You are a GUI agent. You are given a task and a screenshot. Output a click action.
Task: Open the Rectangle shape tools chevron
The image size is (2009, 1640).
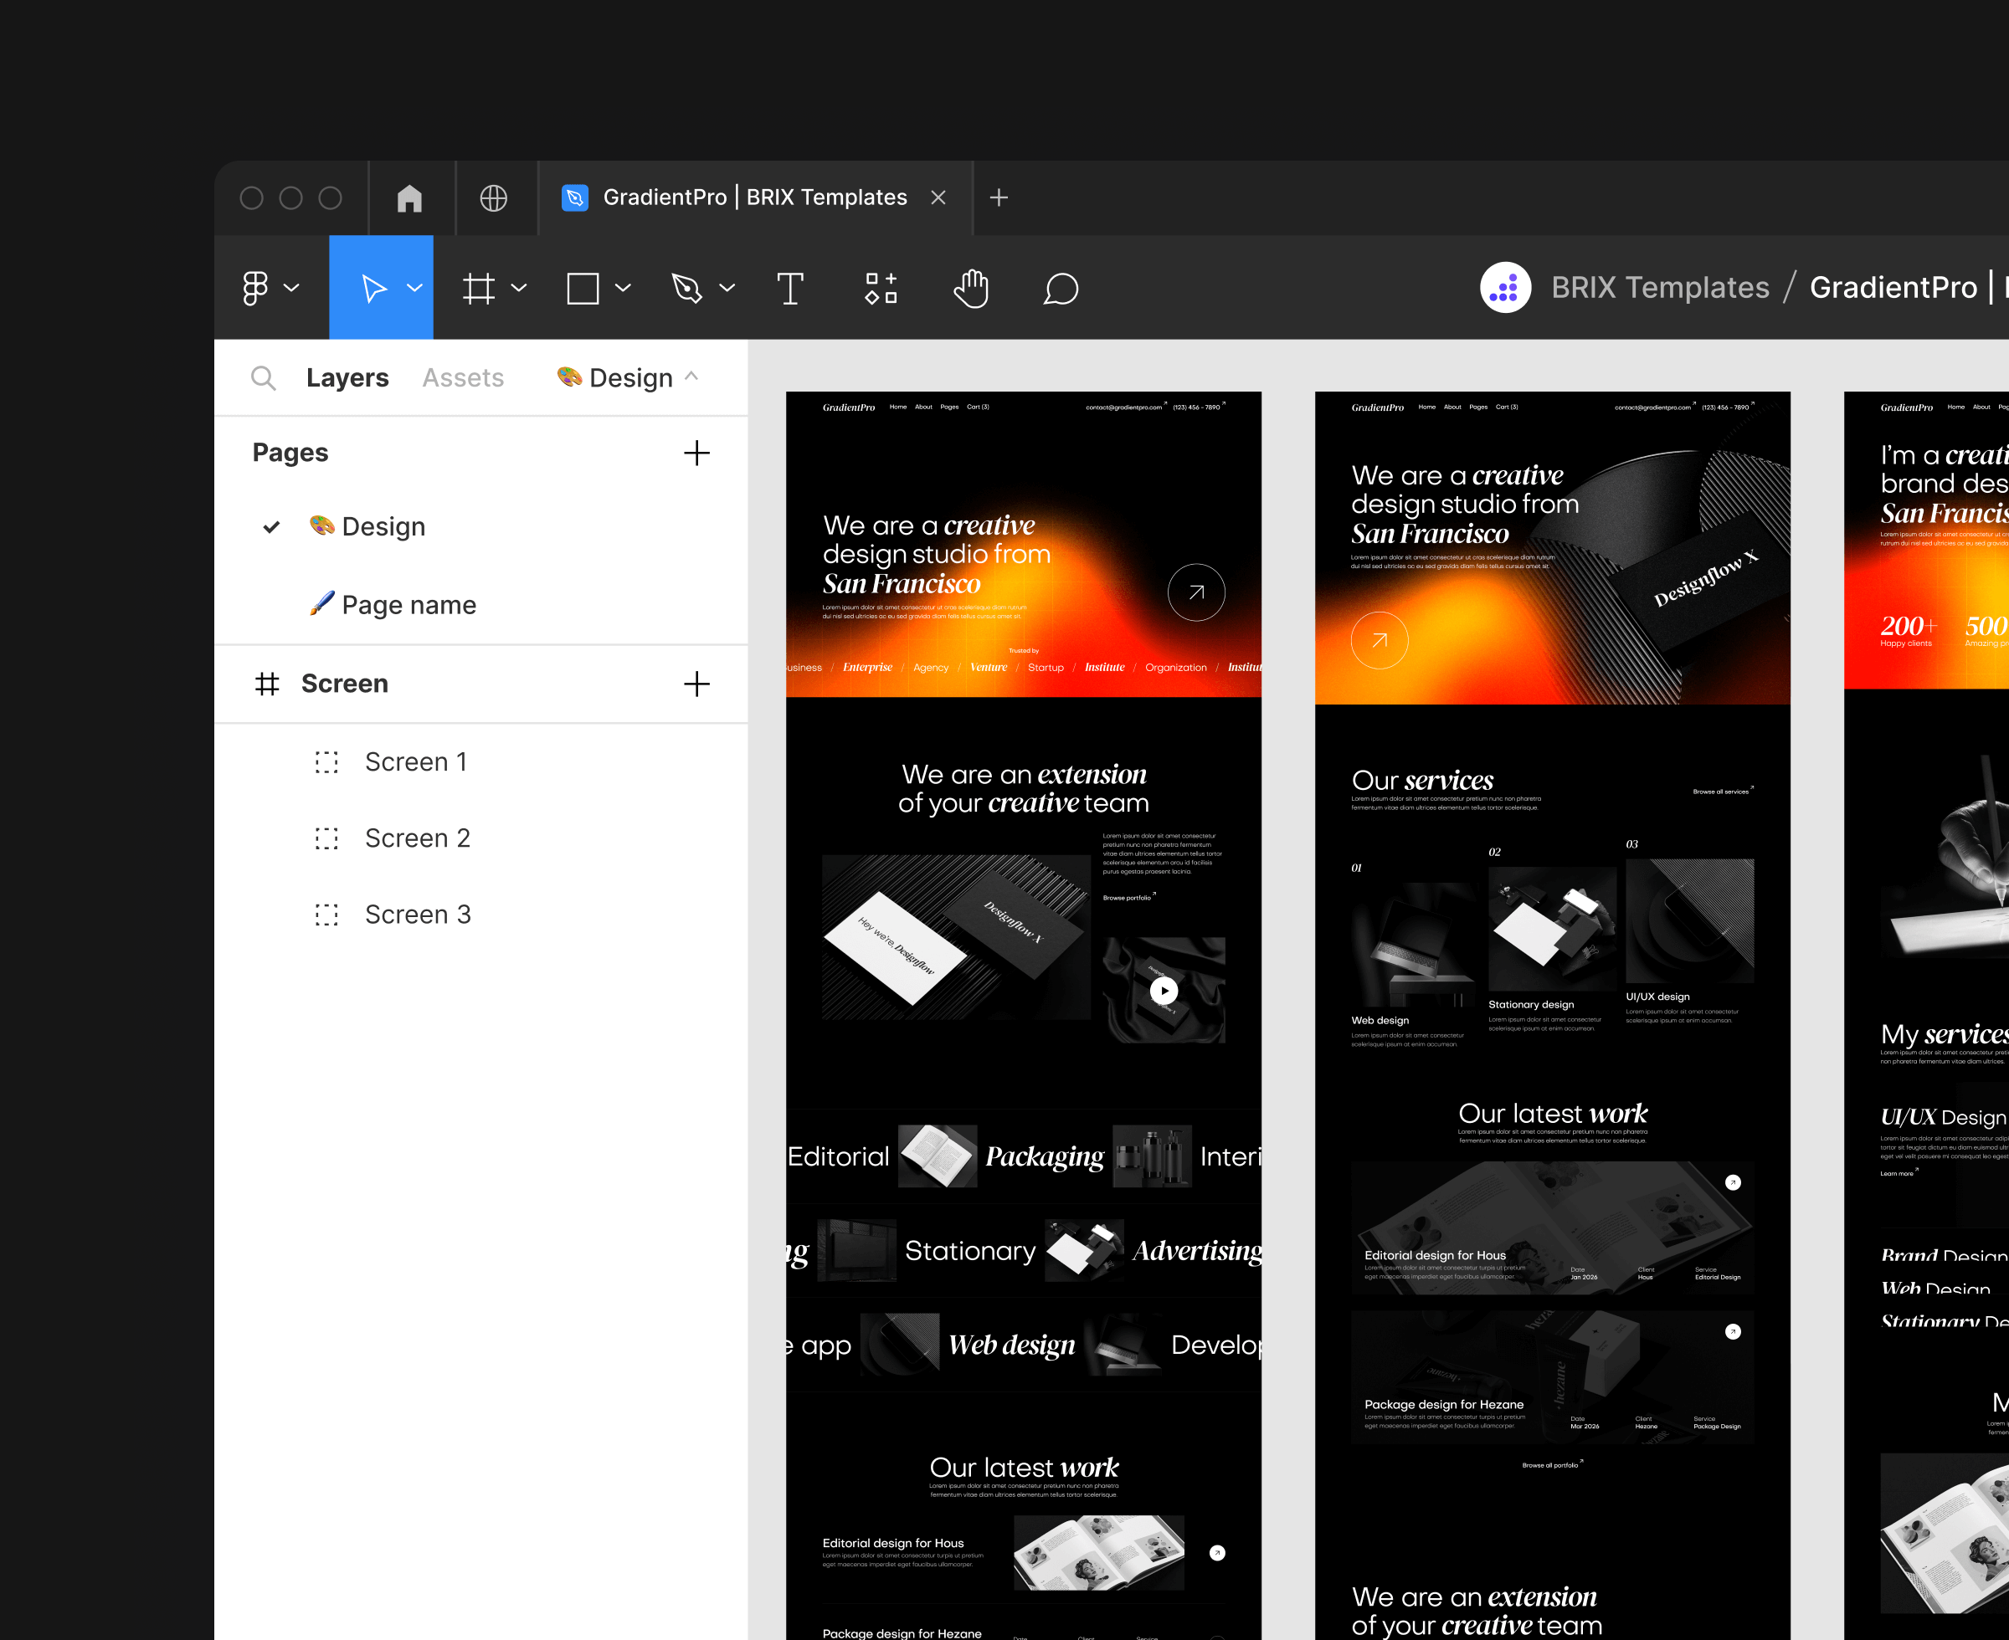(623, 288)
